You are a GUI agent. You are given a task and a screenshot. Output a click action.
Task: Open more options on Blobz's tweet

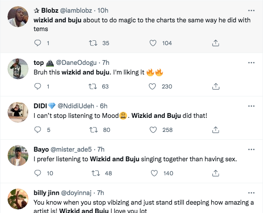251,10
